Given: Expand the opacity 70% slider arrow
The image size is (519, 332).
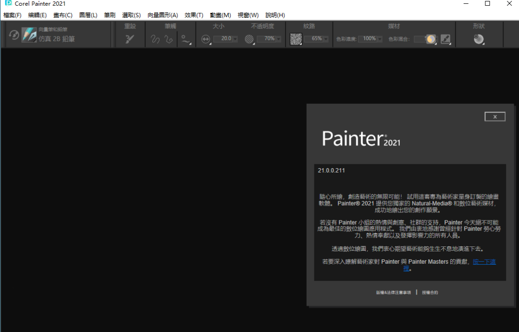Looking at the screenshot, I should point(278,39).
